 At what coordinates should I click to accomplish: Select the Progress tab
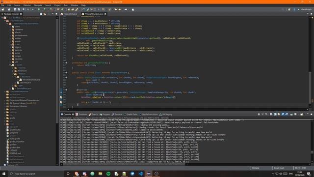(105, 115)
